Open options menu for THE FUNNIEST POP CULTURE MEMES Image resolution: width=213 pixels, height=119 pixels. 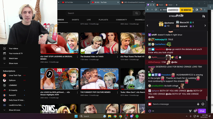coord(117,93)
